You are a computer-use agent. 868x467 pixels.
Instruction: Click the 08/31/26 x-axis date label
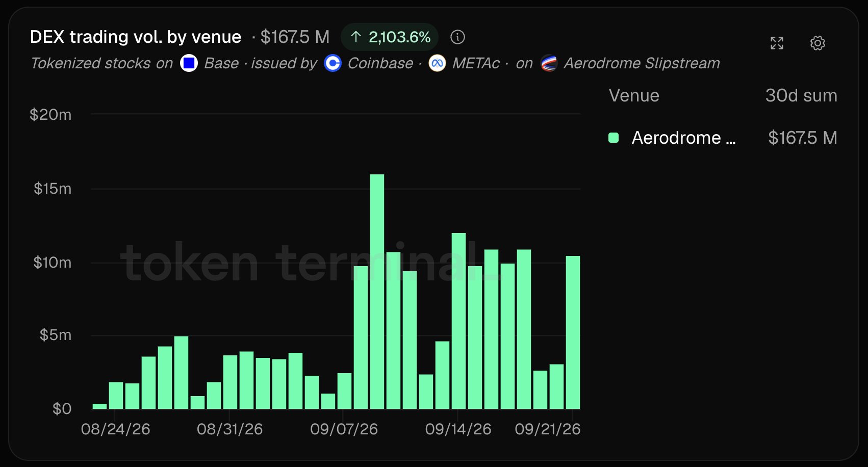230,429
